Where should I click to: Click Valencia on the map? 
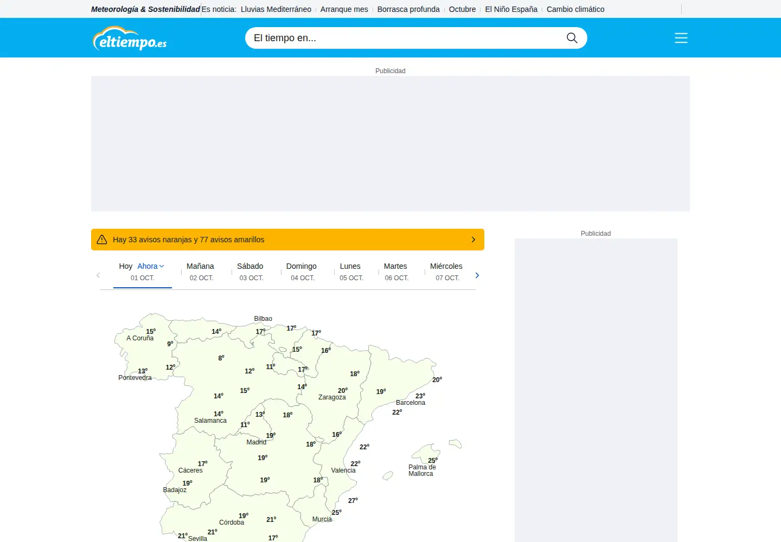click(x=343, y=470)
